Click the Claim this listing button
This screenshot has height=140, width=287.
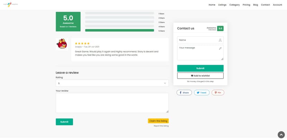(x=158, y=121)
